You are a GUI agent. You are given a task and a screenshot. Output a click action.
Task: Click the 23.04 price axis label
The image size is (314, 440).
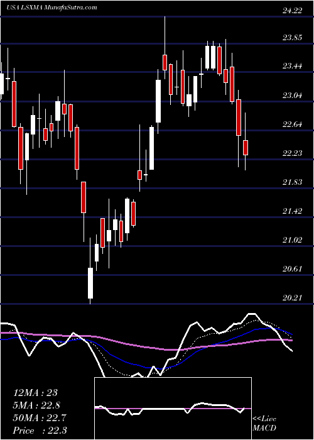(x=293, y=96)
